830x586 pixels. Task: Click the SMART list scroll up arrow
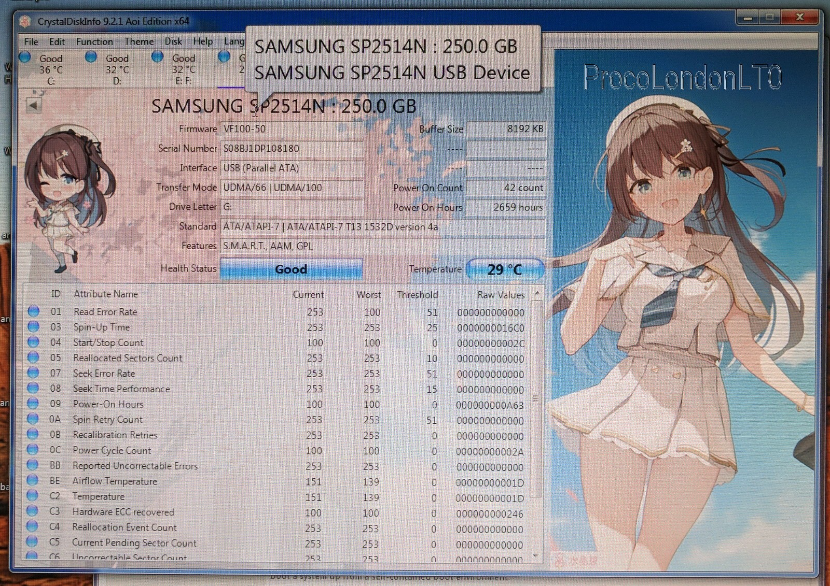[537, 293]
